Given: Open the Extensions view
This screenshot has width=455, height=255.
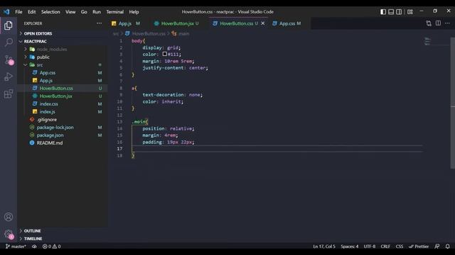Looking at the screenshot, I should tap(9, 93).
